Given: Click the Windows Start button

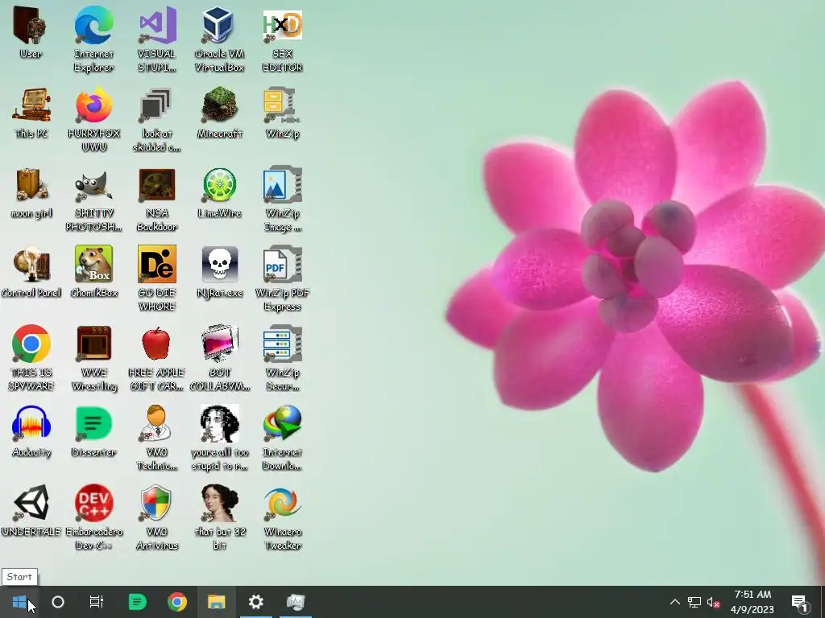Looking at the screenshot, I should click(x=19, y=602).
